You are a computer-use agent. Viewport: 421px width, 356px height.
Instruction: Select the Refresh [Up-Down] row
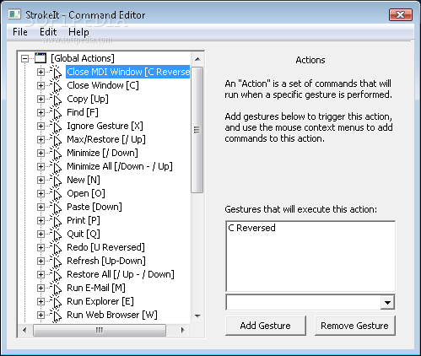tap(106, 261)
